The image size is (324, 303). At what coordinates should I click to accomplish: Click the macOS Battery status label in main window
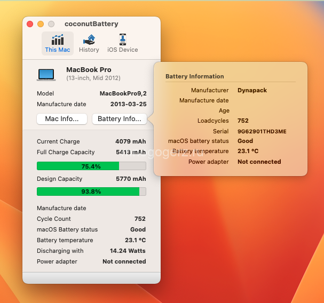pos(67,229)
